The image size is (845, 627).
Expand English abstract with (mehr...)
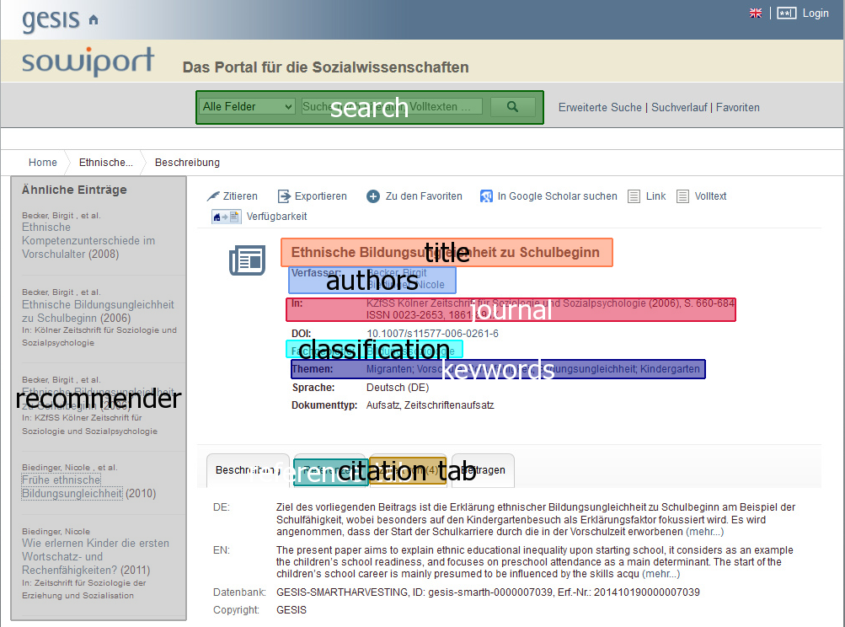(x=661, y=574)
